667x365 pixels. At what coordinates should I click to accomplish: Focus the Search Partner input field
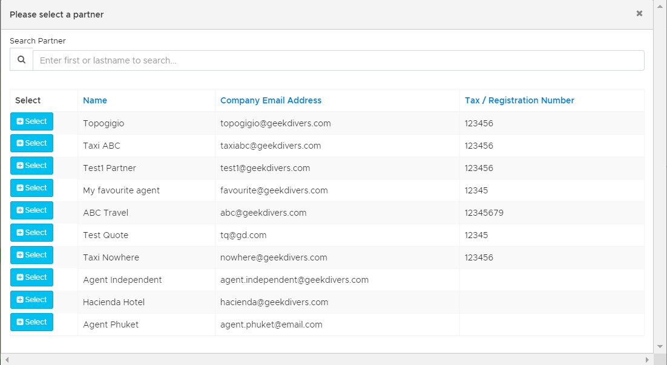[338, 60]
